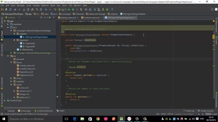Click the navigate Back arrow icon
This screenshot has width=218, height=122.
coord(46,9)
